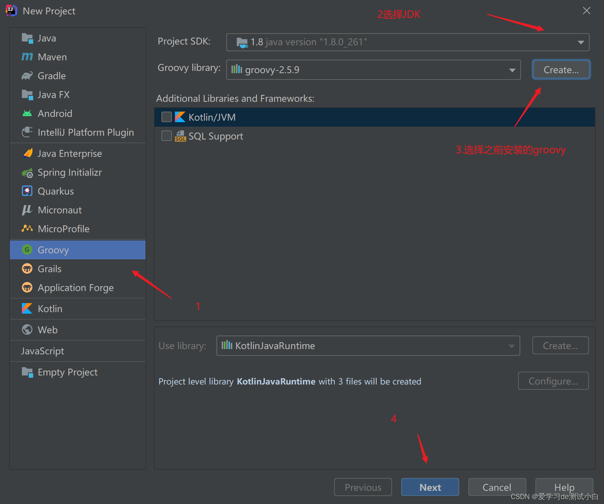
Task: Click the Next button
Action: coord(429,487)
